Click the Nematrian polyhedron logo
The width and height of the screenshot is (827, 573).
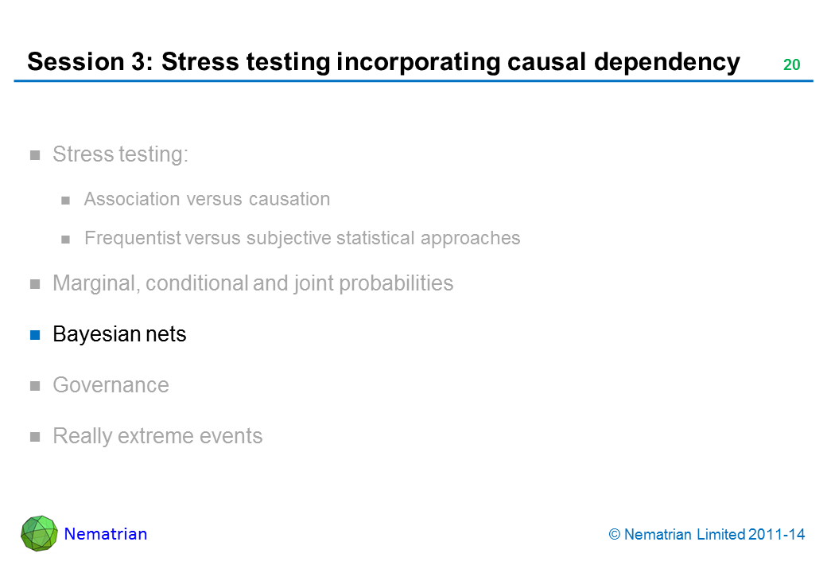pos(39,533)
